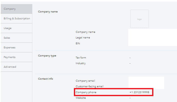Open the Company settings tab

10,9
